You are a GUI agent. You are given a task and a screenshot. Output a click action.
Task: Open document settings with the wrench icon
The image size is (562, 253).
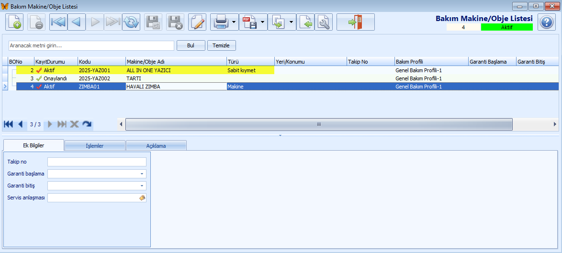[324, 22]
